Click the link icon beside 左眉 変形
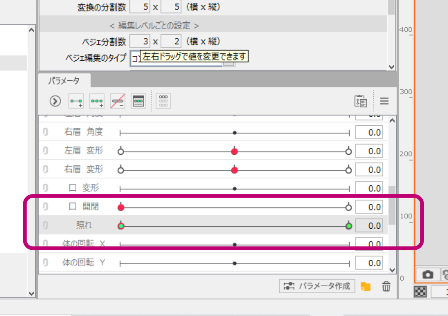The height and width of the screenshot is (316, 448). pyautogui.click(x=45, y=151)
